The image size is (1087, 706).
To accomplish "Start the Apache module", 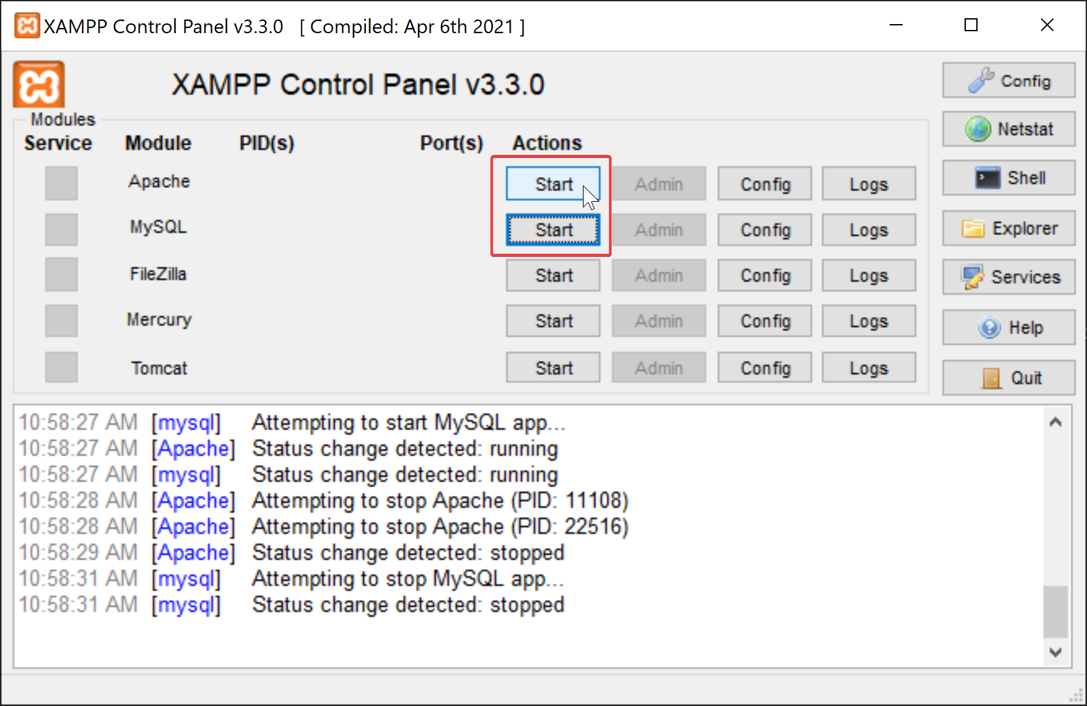I will [553, 184].
